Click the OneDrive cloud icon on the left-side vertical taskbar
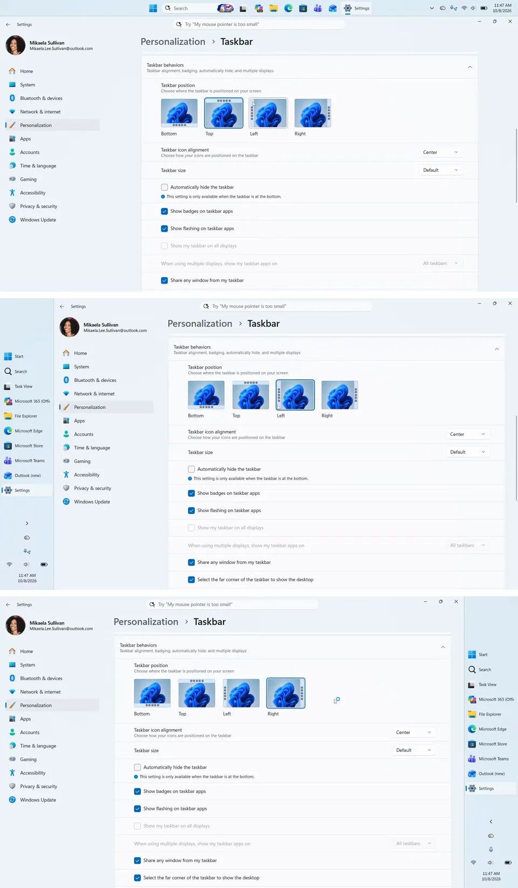Screen dimensions: 518x888 27,538
